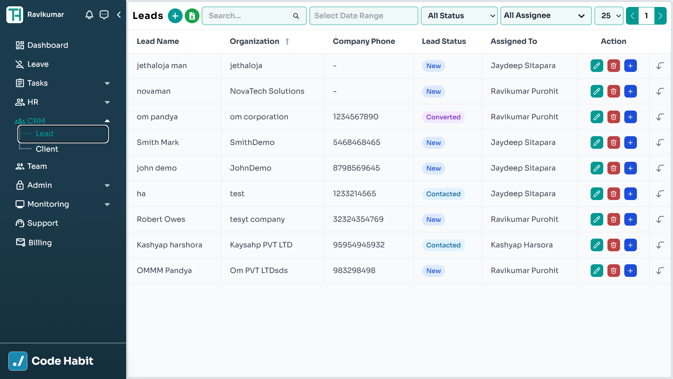Screen dimensions: 673x379
Task: Go to Dashboard
Action: tap(42, 45)
